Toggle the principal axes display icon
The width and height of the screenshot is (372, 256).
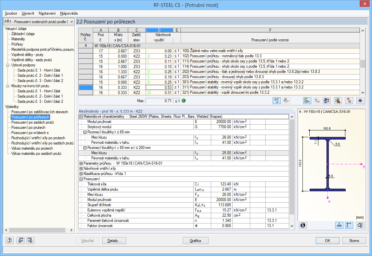(349, 225)
